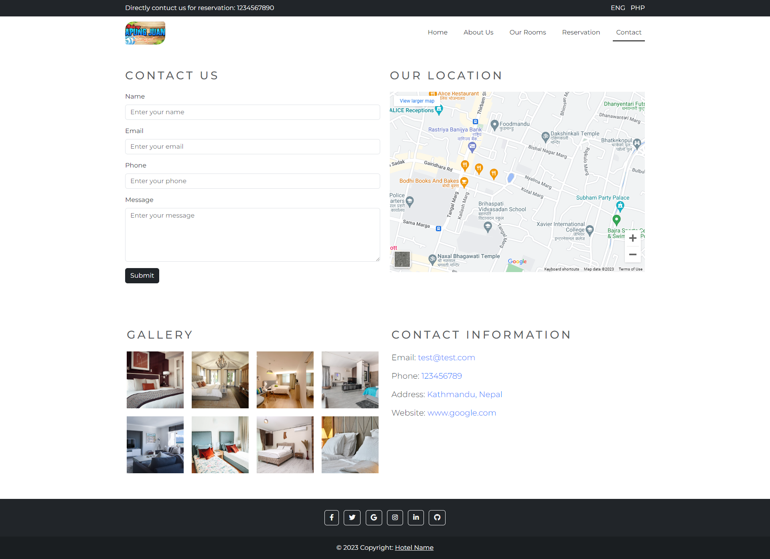
Task: Click View larger map link
Action: (x=417, y=101)
